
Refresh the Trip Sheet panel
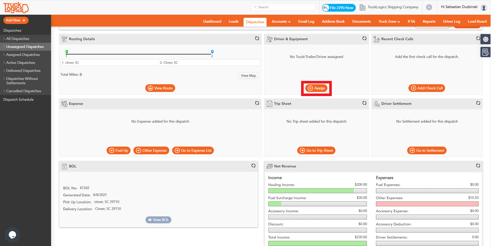coord(364,103)
